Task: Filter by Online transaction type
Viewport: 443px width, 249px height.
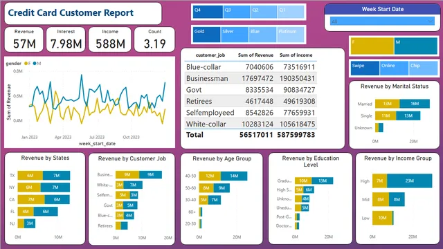Action: pos(394,68)
